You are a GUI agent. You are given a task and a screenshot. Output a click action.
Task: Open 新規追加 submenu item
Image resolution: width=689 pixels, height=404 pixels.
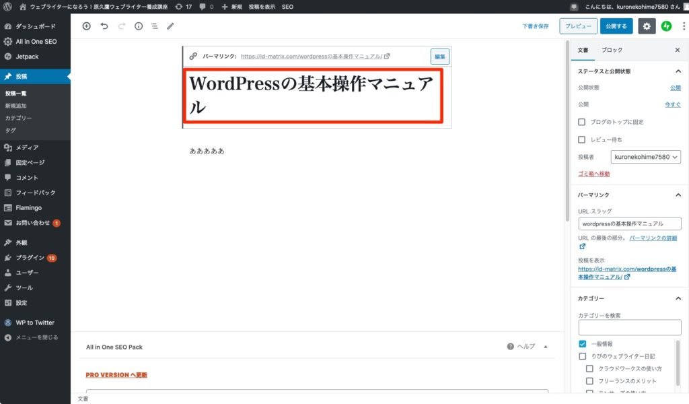[16, 106]
